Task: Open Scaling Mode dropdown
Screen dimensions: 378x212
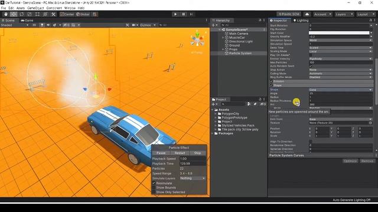Action: pos(341,51)
